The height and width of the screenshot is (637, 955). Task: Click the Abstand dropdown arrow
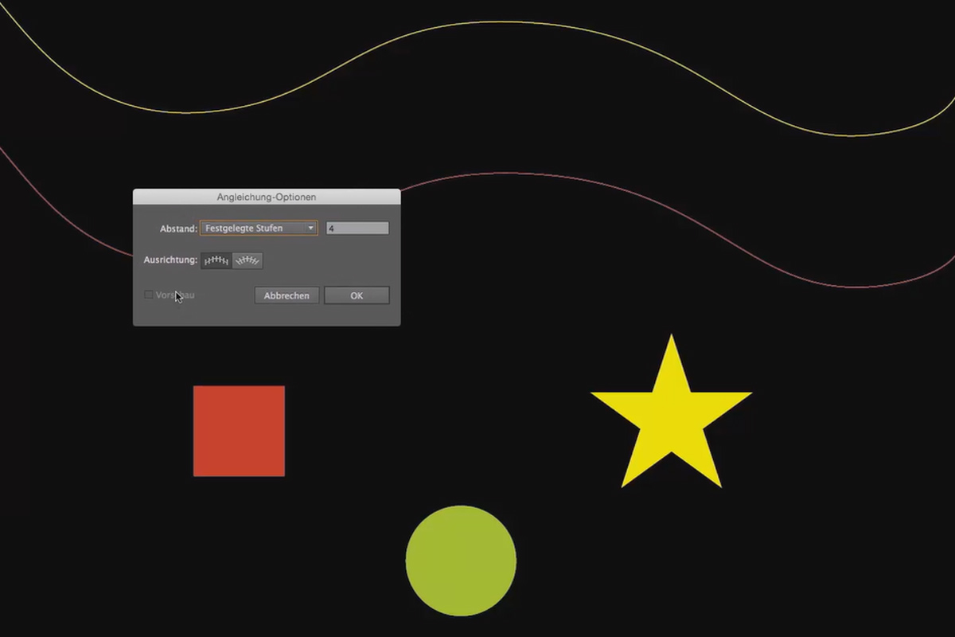pyautogui.click(x=311, y=229)
